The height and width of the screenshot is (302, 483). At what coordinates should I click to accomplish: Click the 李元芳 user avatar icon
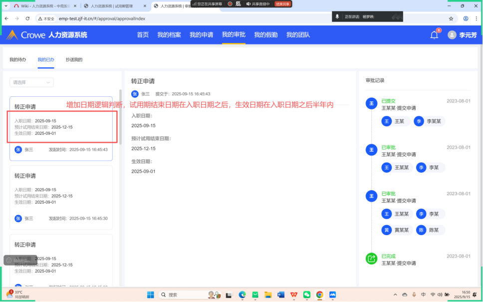click(452, 35)
